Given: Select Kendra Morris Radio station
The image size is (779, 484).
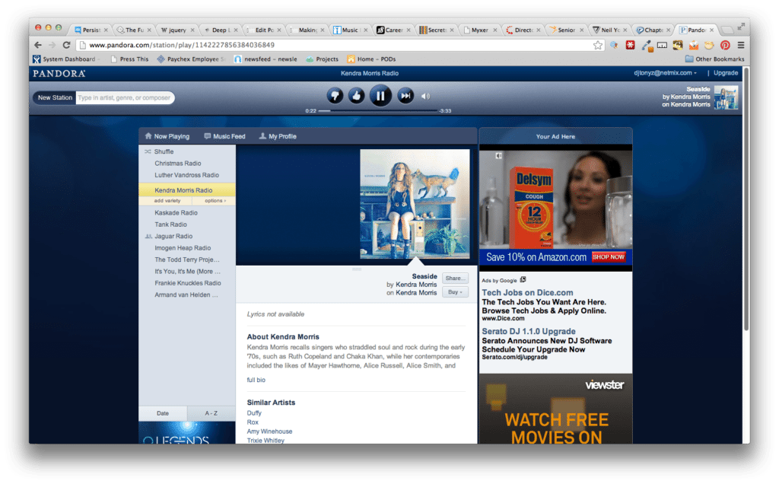Looking at the screenshot, I should [x=187, y=189].
